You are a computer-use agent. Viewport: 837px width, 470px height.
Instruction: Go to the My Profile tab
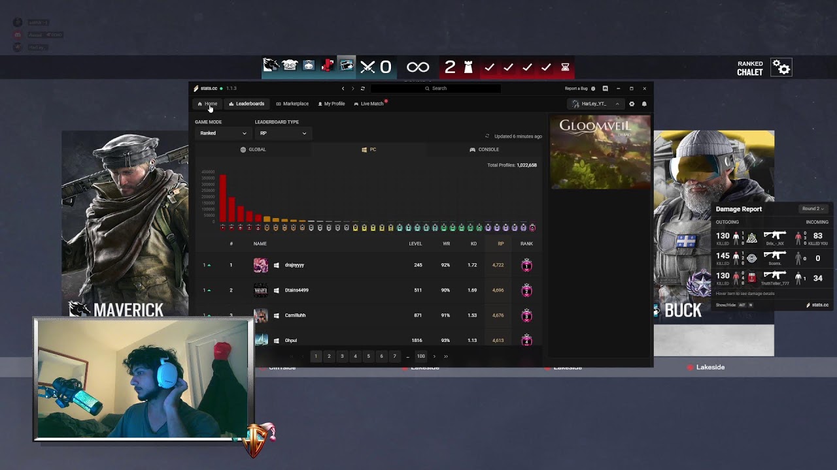click(332, 104)
